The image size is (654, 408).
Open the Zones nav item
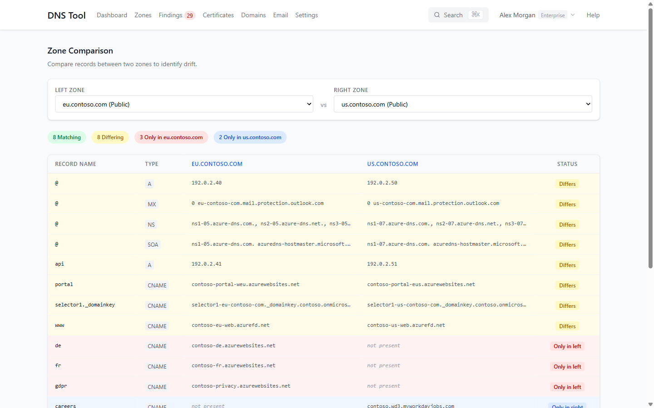coord(143,15)
